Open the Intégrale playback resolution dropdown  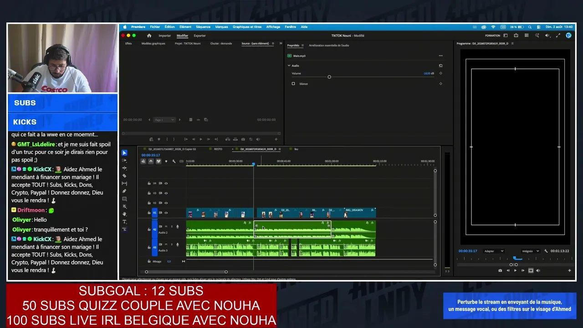point(530,251)
